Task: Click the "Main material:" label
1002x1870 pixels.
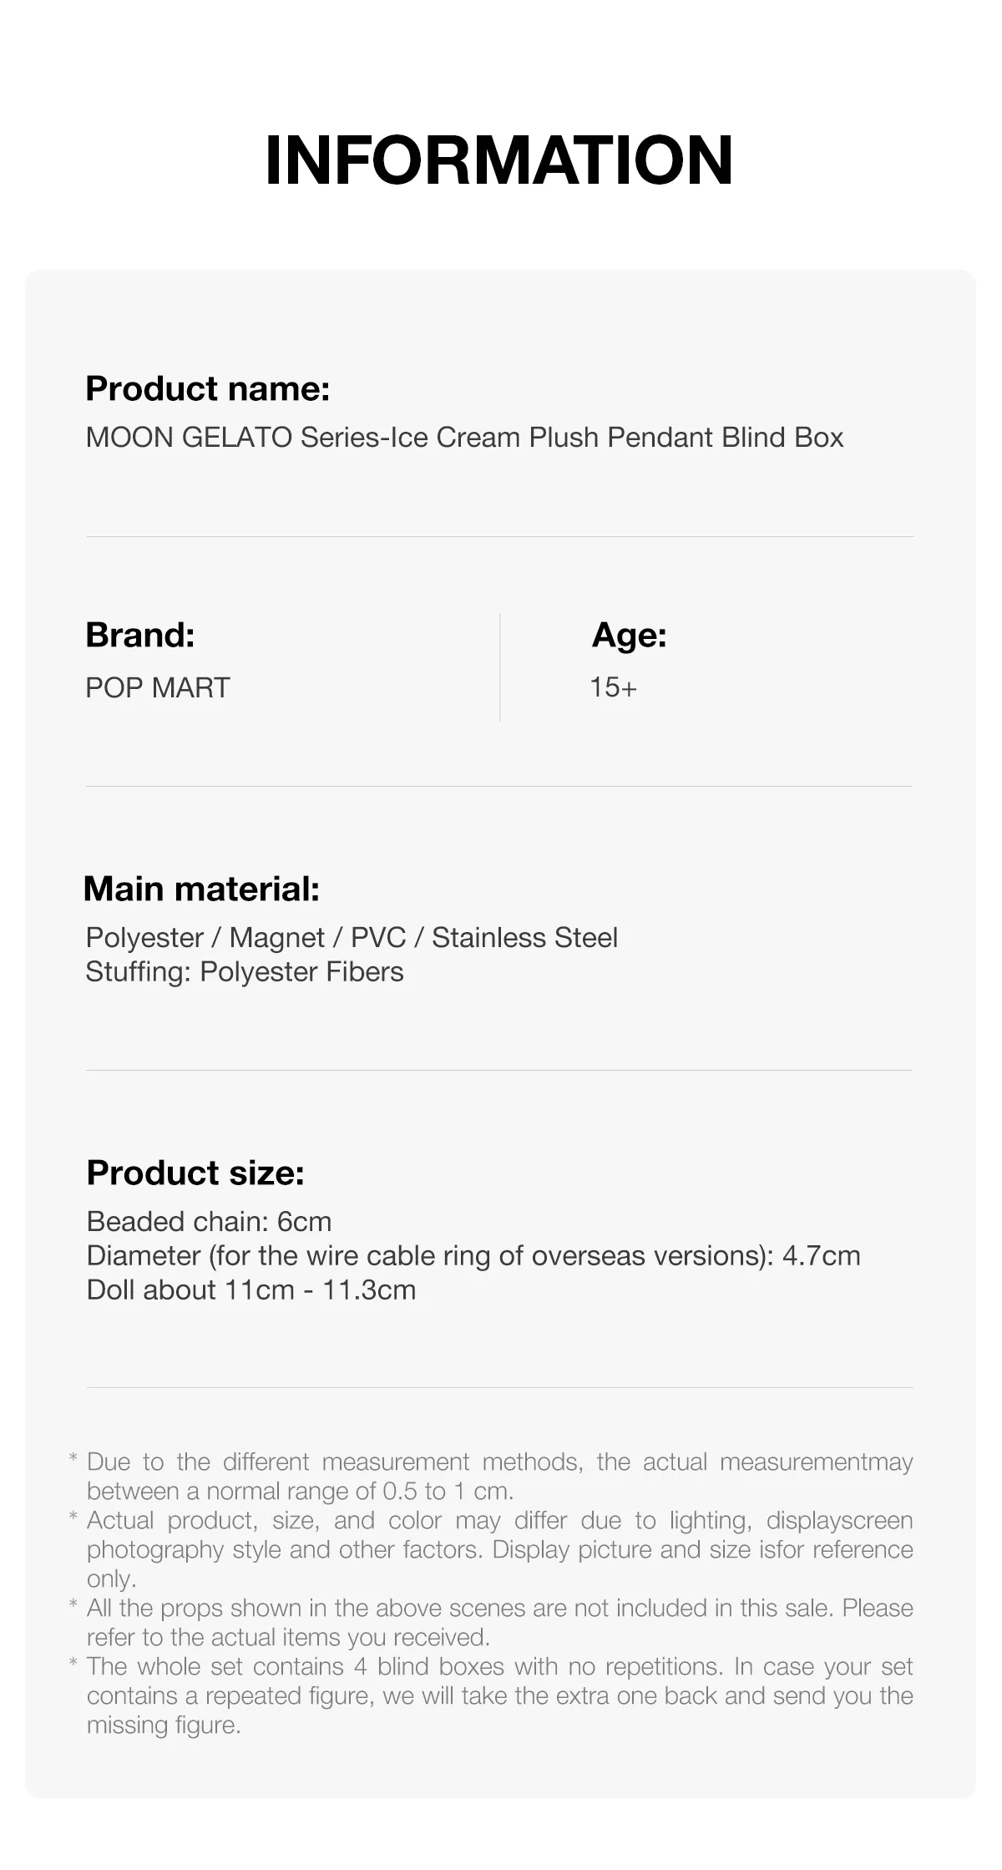Action: (202, 889)
